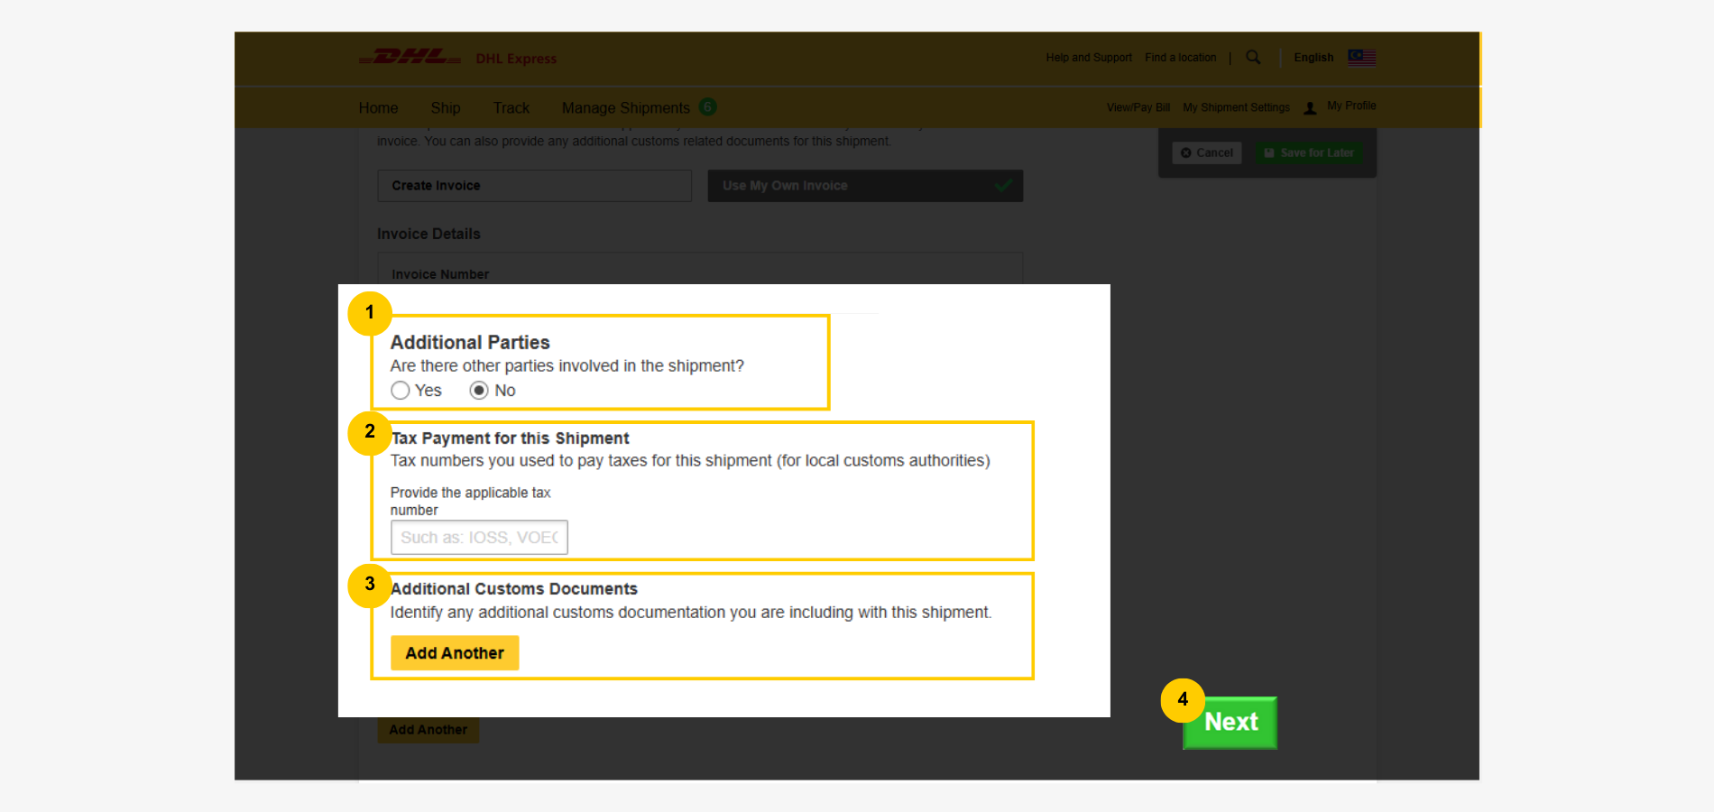
Task: Open the search magnifier icon
Action: tap(1253, 58)
